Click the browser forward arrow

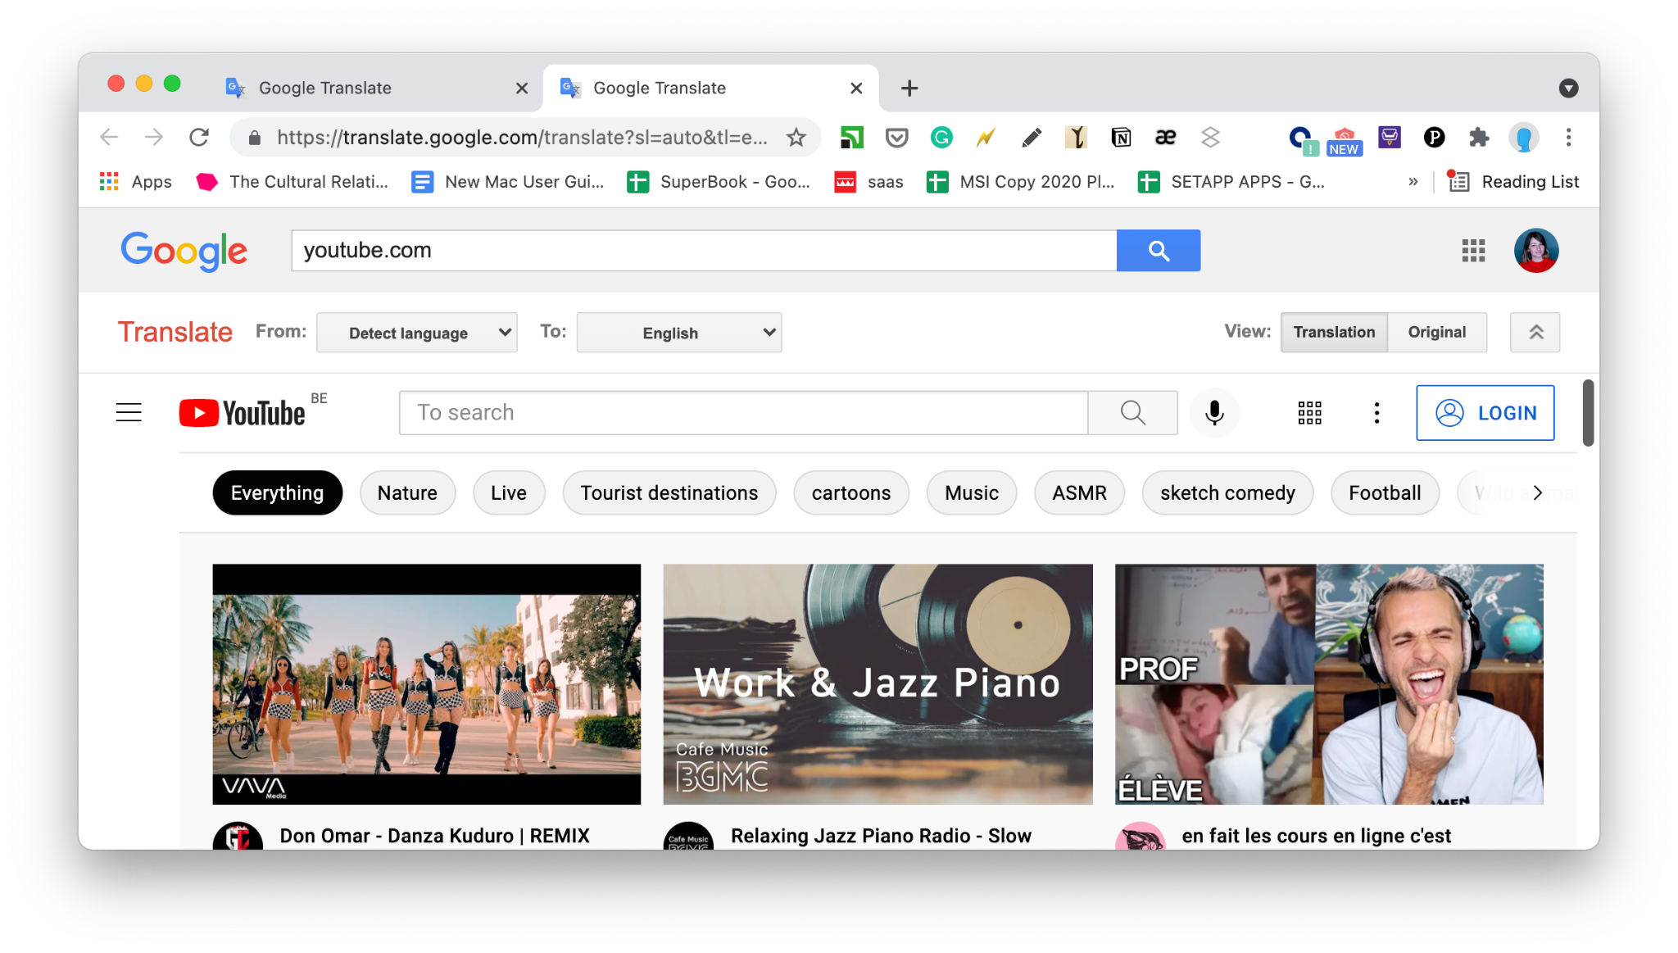pos(154,138)
